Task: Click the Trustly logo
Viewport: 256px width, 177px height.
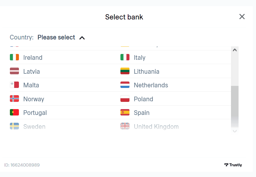Action: click(233, 165)
